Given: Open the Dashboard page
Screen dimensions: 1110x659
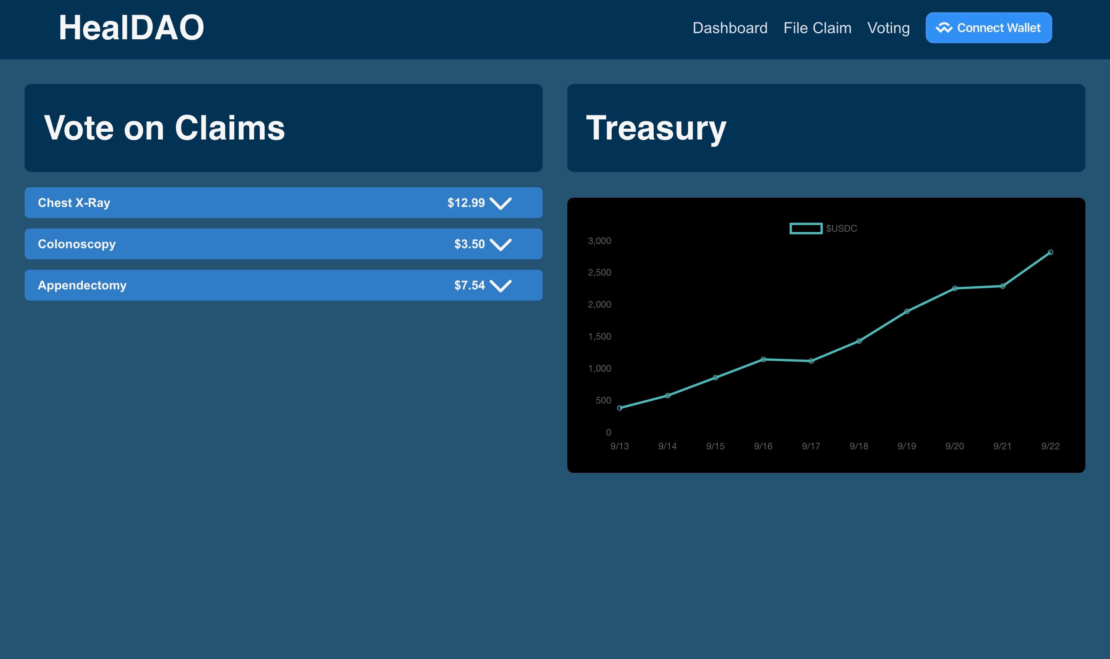Looking at the screenshot, I should (x=730, y=28).
